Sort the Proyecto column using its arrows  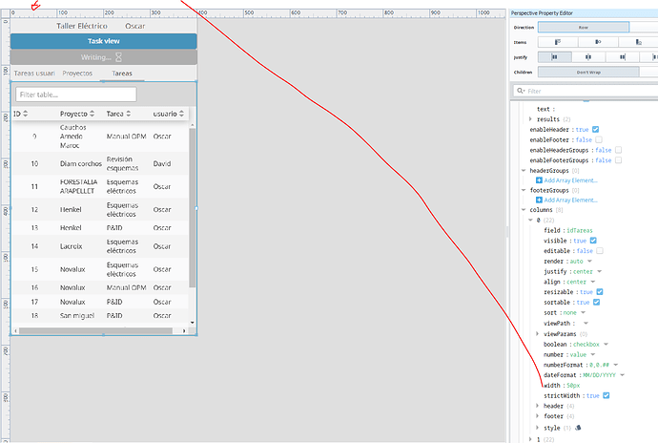(92, 114)
